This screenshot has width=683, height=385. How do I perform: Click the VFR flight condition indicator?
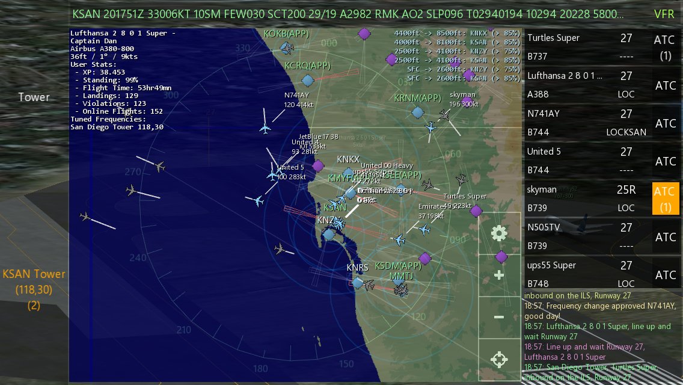[x=664, y=14]
